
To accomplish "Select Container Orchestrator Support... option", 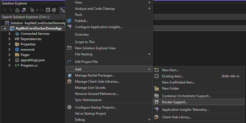I will pyautogui.click(x=186, y=96).
